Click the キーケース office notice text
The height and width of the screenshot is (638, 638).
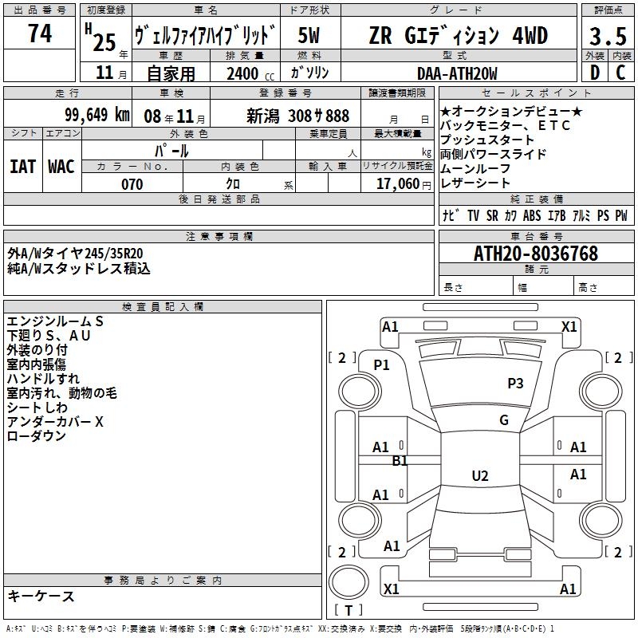(x=41, y=596)
